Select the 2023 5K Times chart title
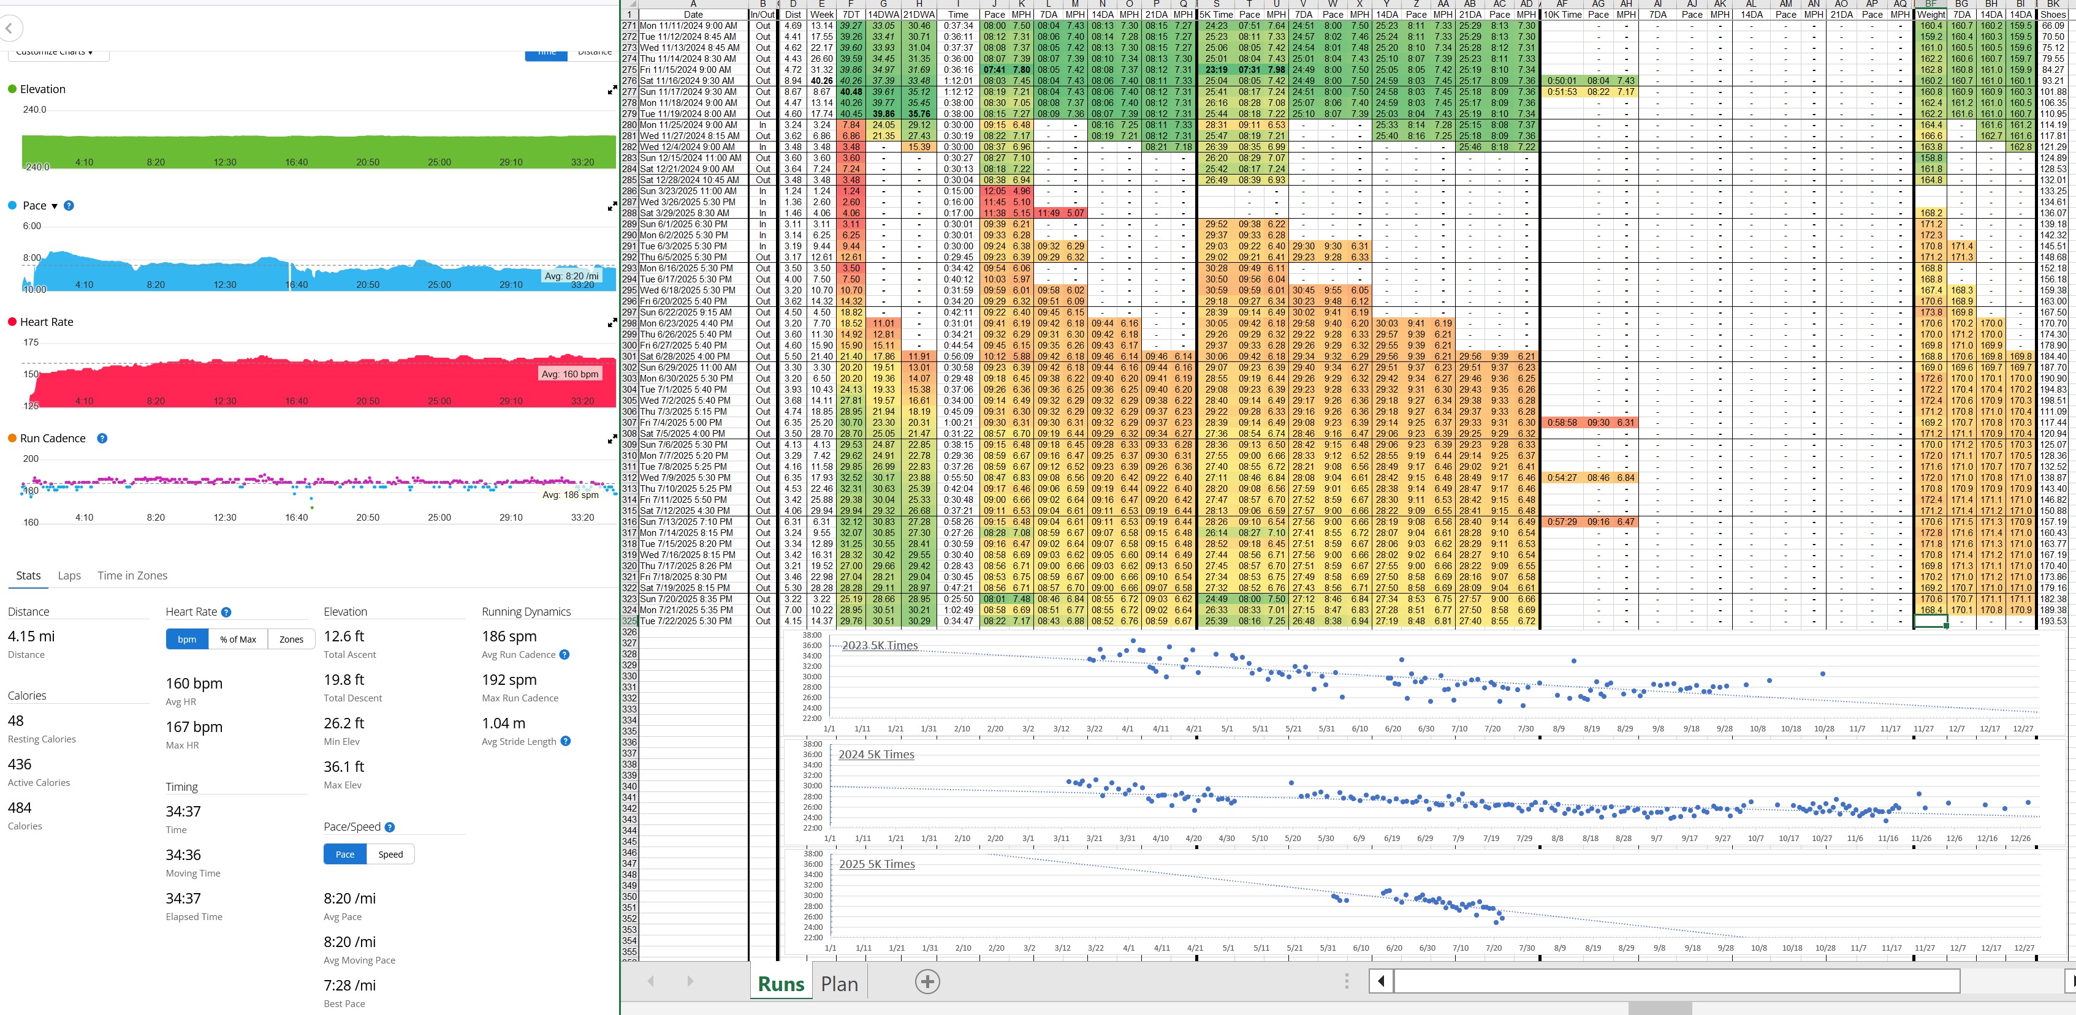The image size is (2076, 1015). point(879,645)
